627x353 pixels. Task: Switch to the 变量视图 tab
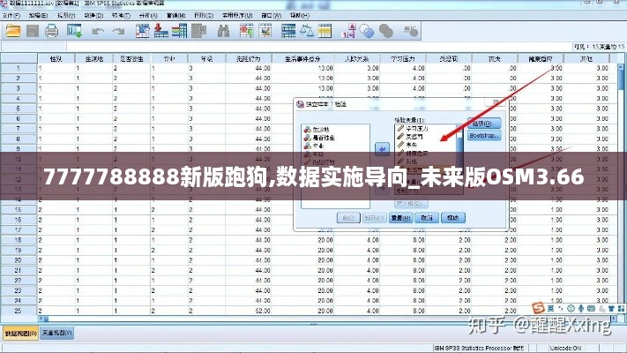click(x=57, y=333)
